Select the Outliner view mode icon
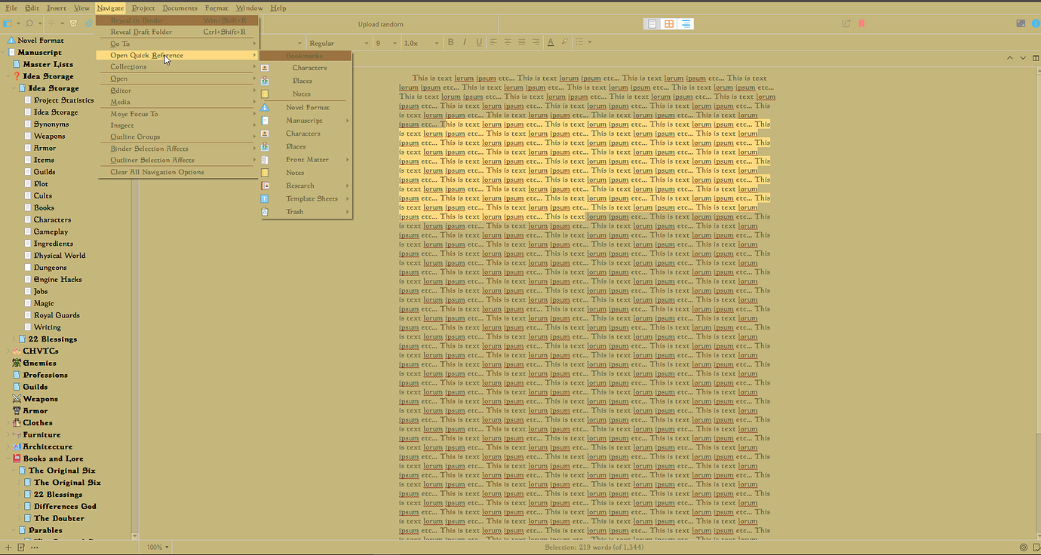1041x555 pixels. [685, 23]
